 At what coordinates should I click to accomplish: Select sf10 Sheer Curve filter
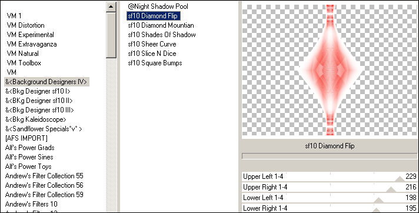(152, 44)
